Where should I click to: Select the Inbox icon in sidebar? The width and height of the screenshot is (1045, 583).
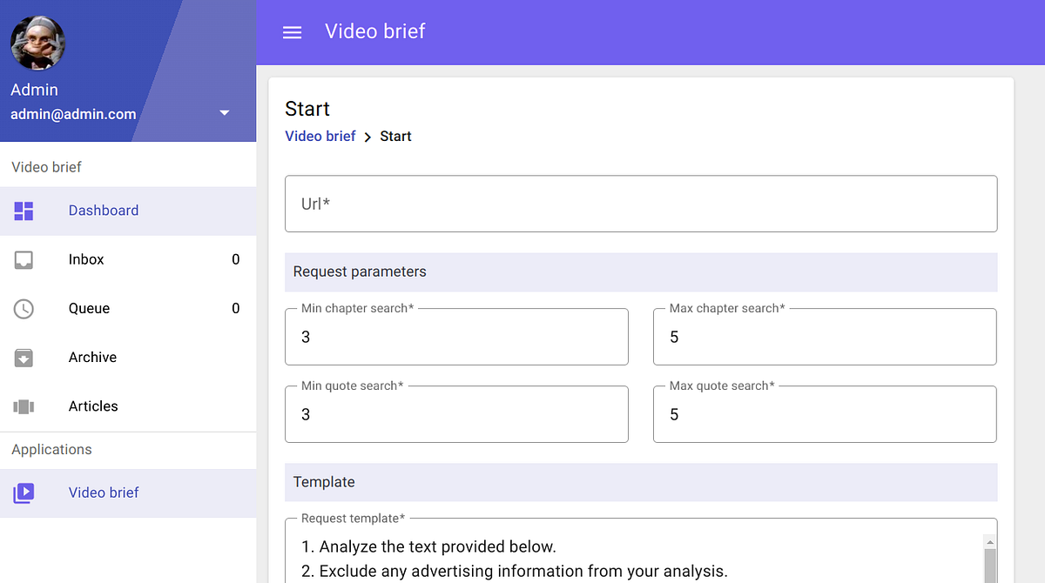tap(24, 259)
